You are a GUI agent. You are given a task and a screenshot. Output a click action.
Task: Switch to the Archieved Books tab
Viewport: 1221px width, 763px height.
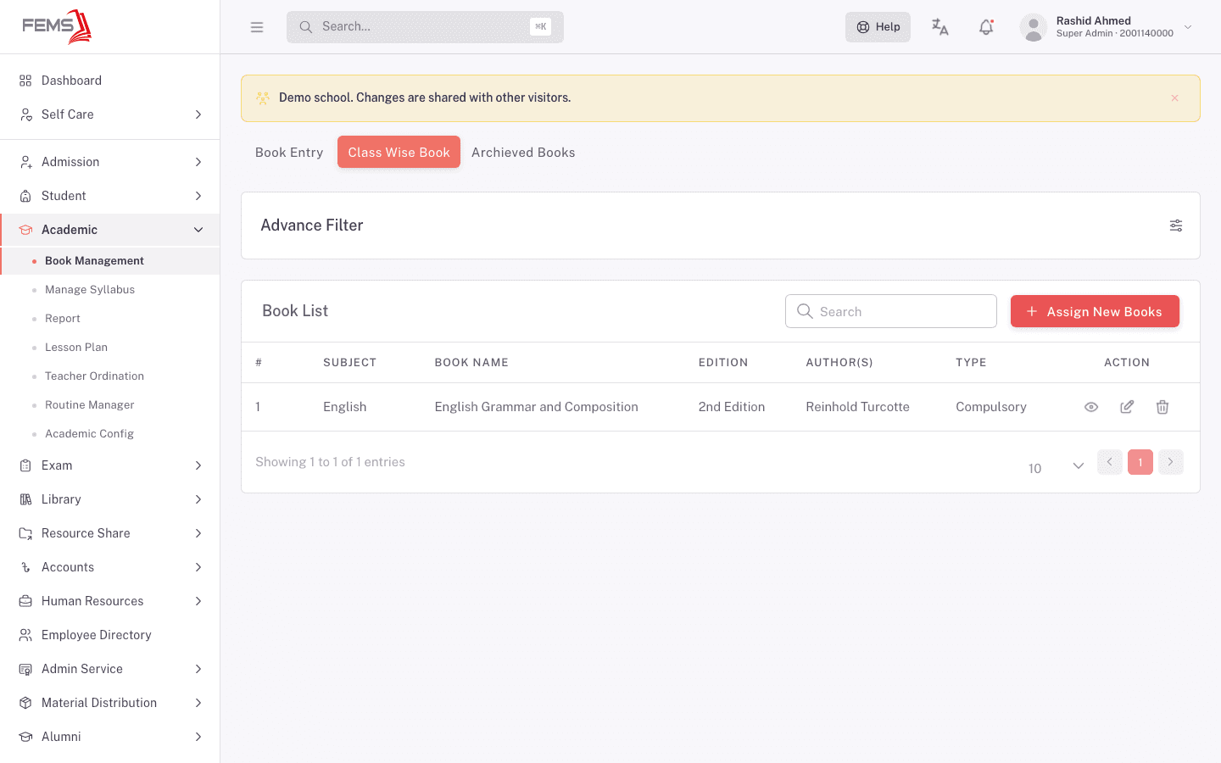pos(523,153)
